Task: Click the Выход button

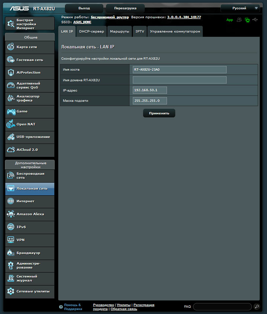Action: [84, 8]
